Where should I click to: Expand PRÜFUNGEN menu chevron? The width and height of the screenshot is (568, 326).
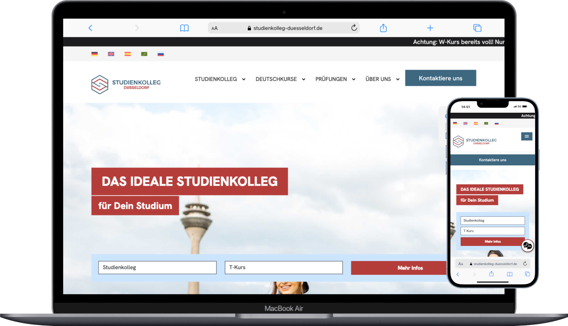pyautogui.click(x=354, y=79)
